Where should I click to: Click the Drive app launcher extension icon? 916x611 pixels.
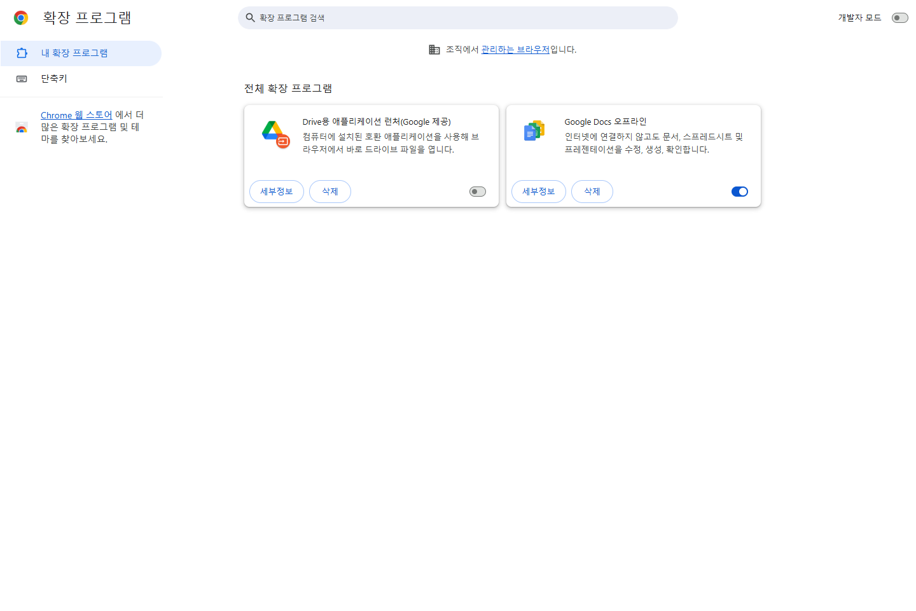[x=275, y=134]
